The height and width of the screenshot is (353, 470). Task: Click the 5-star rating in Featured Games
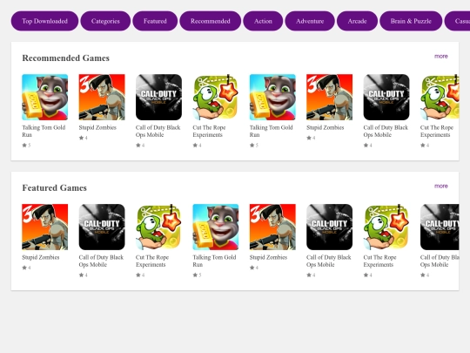coord(198,275)
